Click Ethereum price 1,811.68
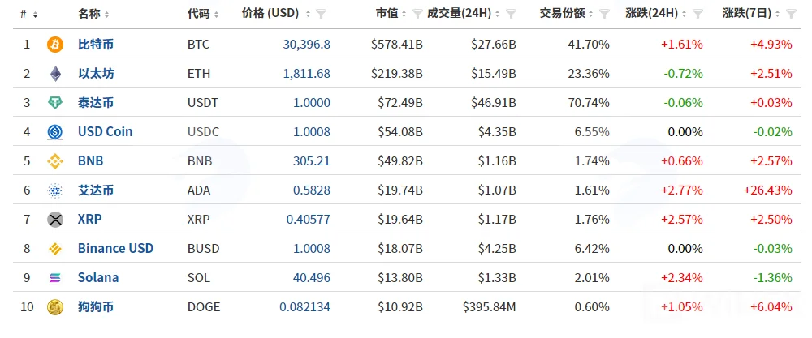Screen dimensions: 812x338 pyautogui.click(x=307, y=74)
